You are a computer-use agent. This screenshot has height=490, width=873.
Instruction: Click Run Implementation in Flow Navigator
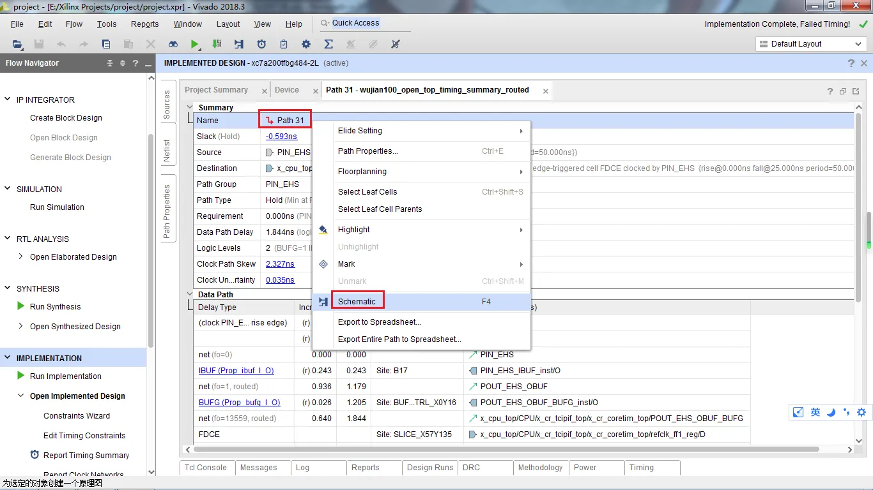pos(66,376)
